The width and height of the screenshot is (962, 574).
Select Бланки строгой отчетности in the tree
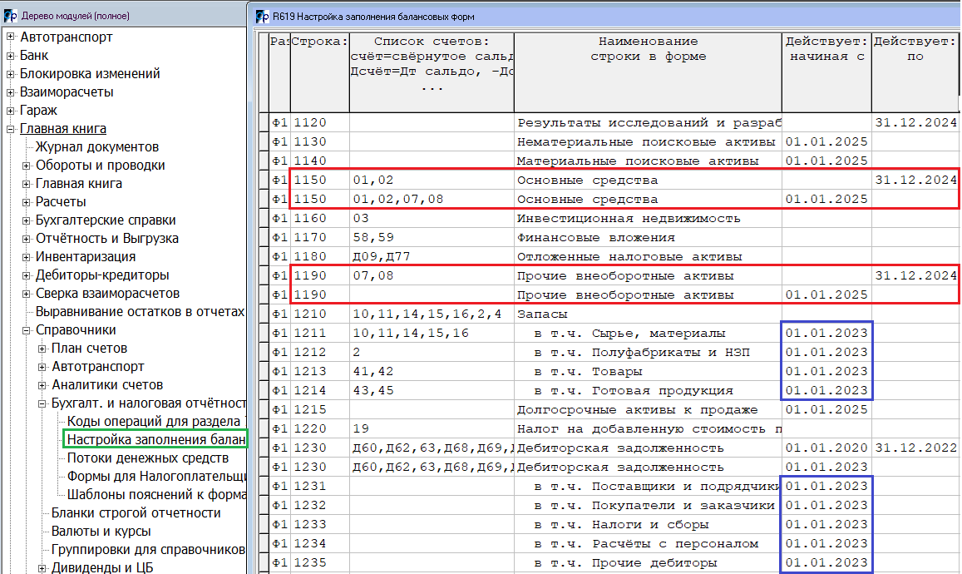[x=136, y=513]
